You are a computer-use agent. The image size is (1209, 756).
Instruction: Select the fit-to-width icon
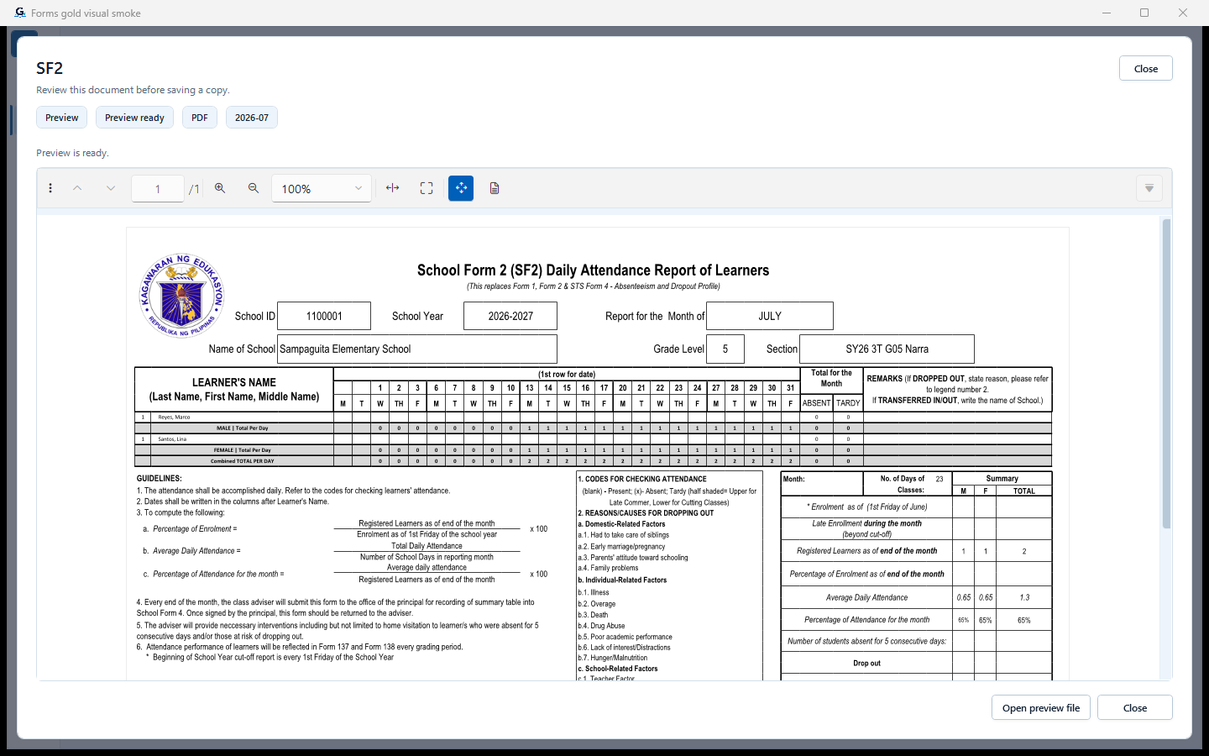pos(392,188)
